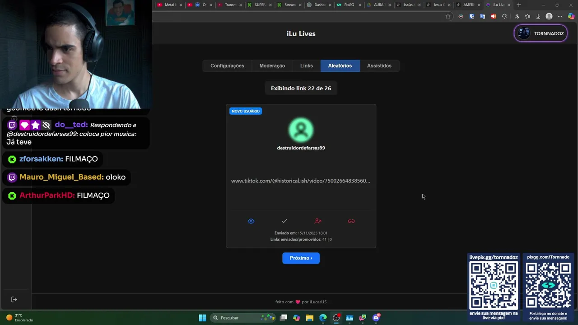Click 'Links enviados/promovidos: 41 | 0' text
The width and height of the screenshot is (578, 325).
pos(301,240)
